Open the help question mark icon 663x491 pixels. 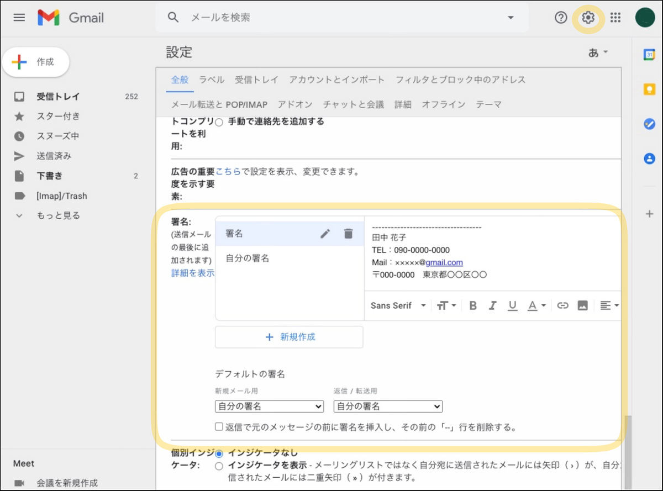pos(561,18)
